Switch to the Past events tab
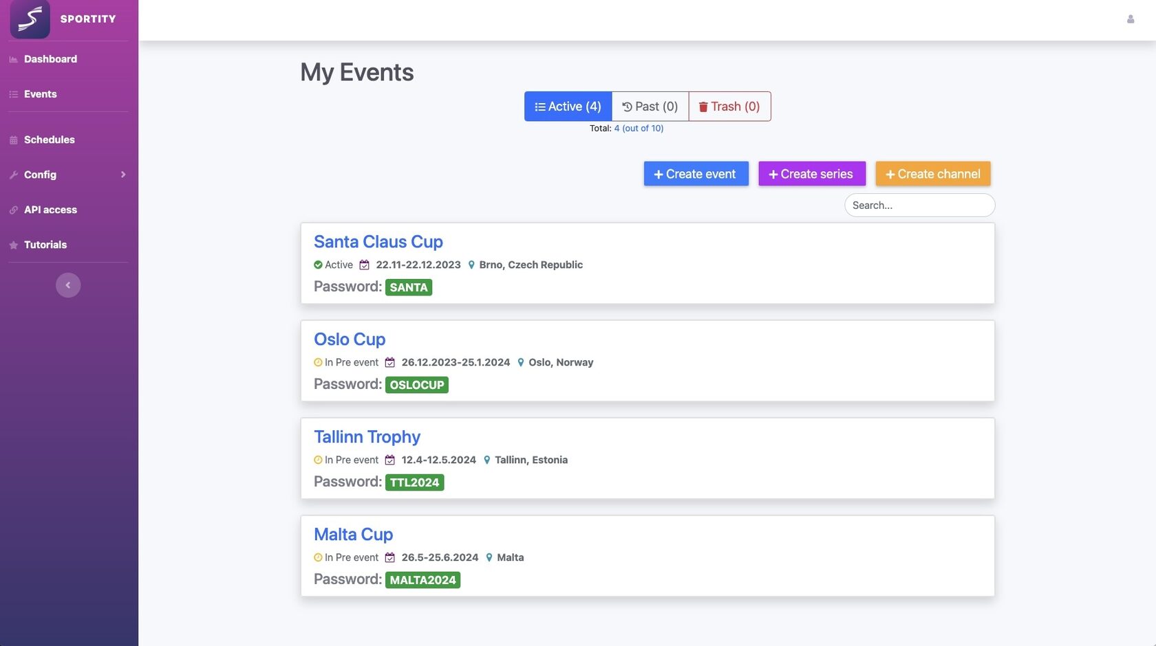The width and height of the screenshot is (1156, 646). tap(649, 107)
